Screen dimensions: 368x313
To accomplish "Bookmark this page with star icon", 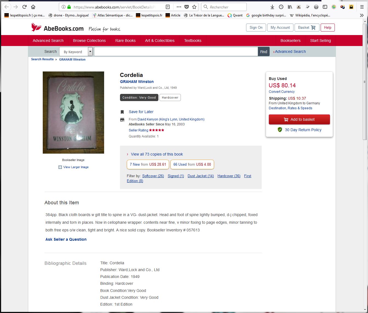I will tap(194, 7).
